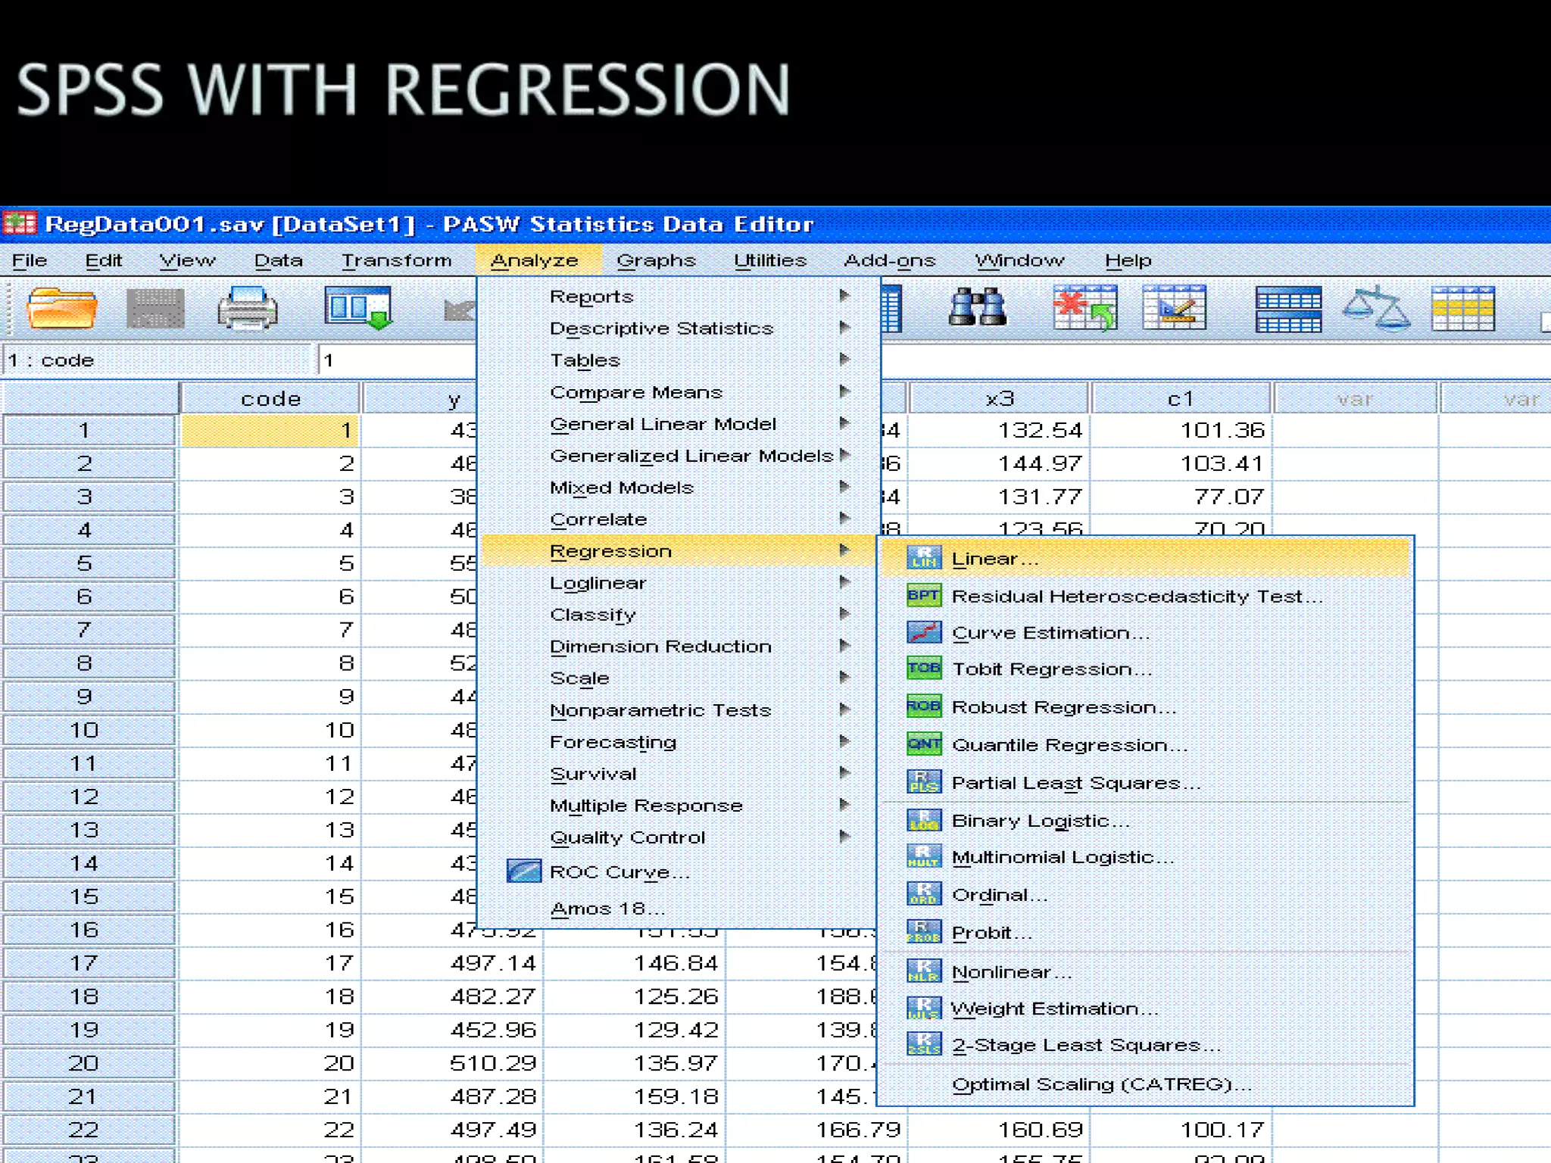1551x1163 pixels.
Task: Choose Residual Heteroscedasticity Test BPT item
Action: click(x=1136, y=597)
